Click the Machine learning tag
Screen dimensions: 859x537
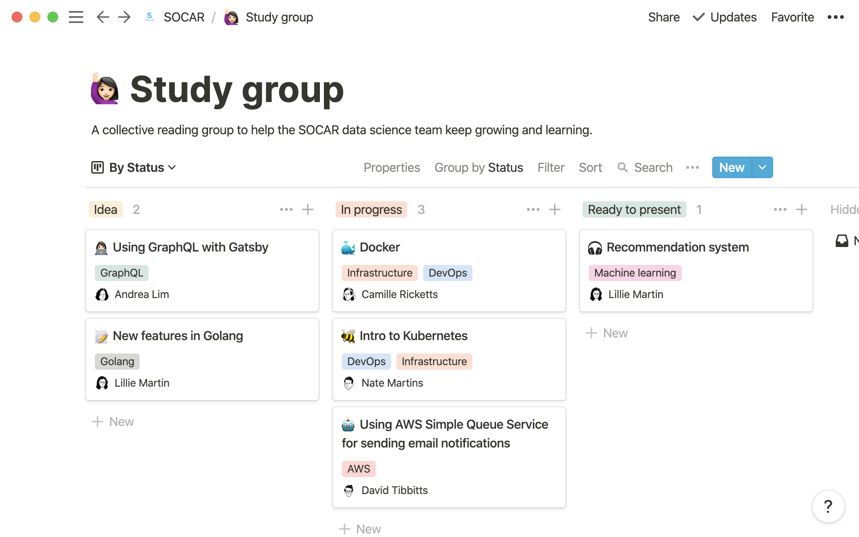click(x=635, y=273)
